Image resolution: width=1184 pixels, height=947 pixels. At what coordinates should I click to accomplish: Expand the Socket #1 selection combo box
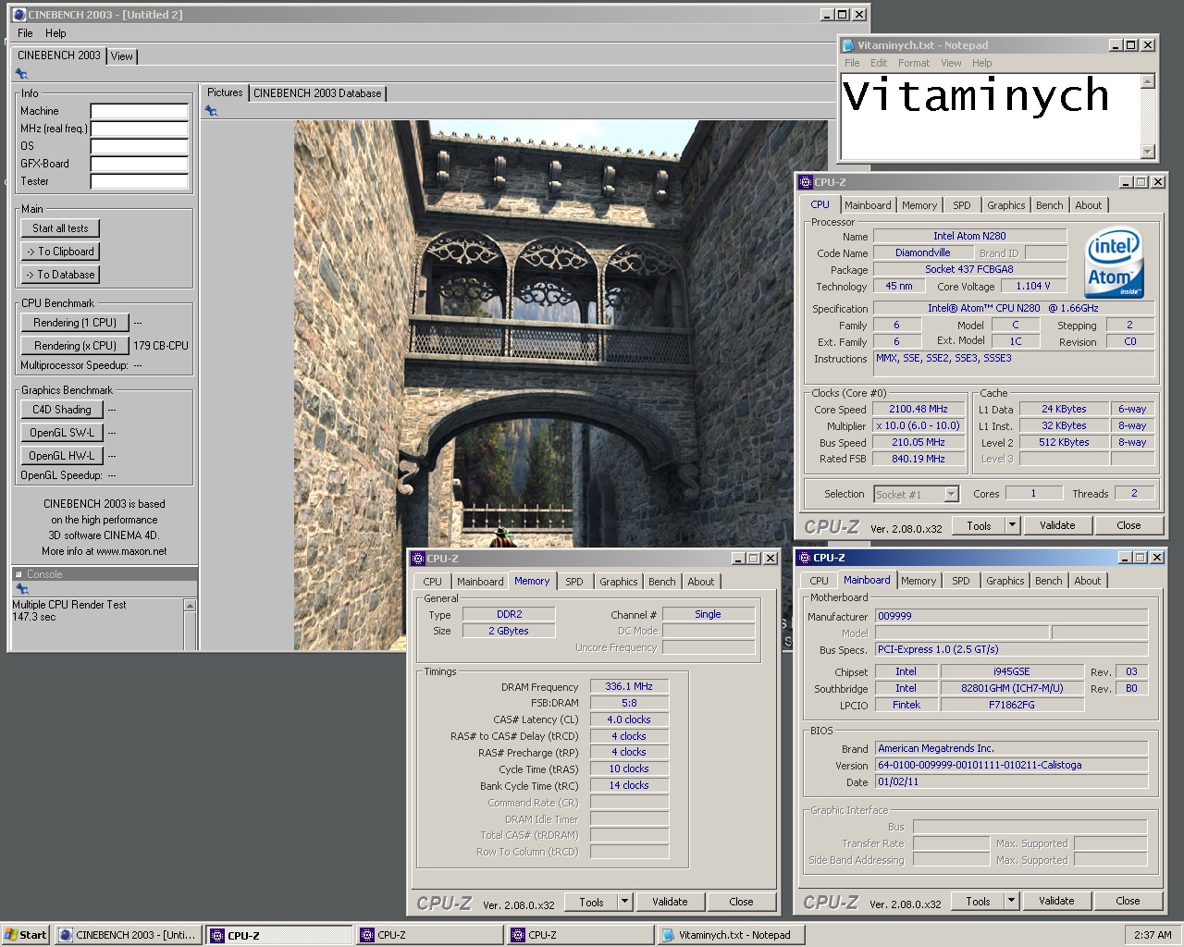click(951, 495)
